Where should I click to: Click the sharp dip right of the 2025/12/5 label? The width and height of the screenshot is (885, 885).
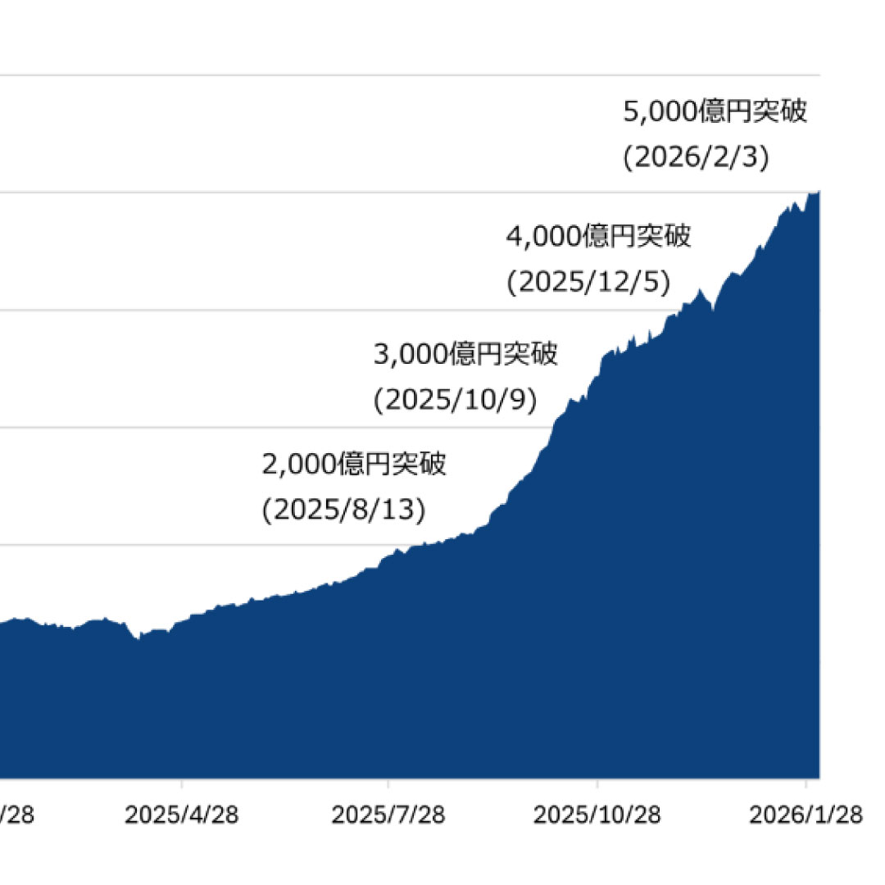click(713, 311)
